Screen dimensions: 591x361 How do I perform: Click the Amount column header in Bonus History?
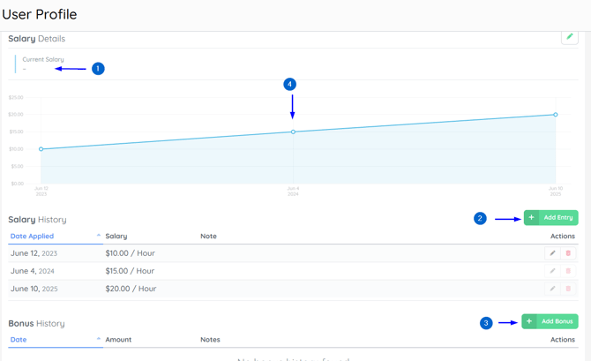pos(118,340)
